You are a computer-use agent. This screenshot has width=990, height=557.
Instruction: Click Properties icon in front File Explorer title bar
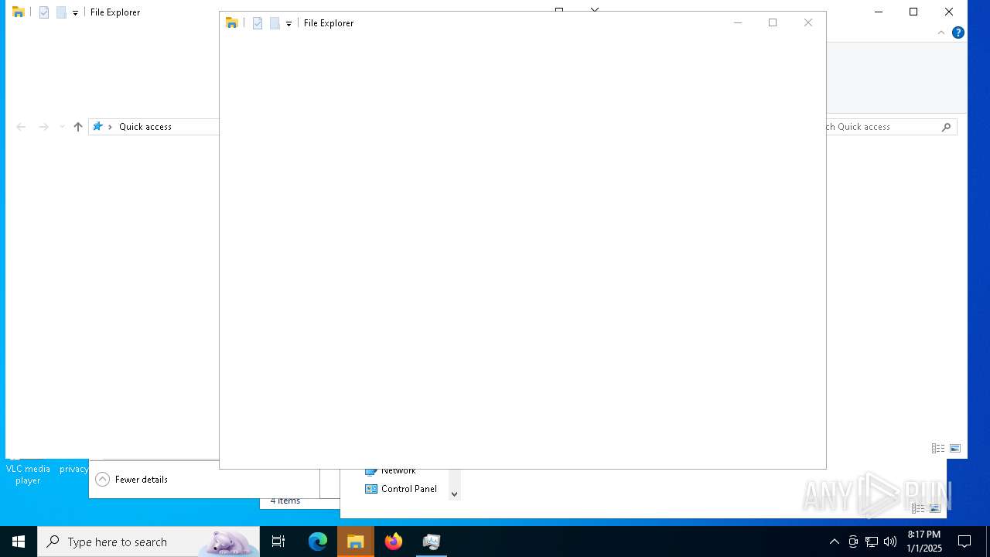click(x=258, y=23)
